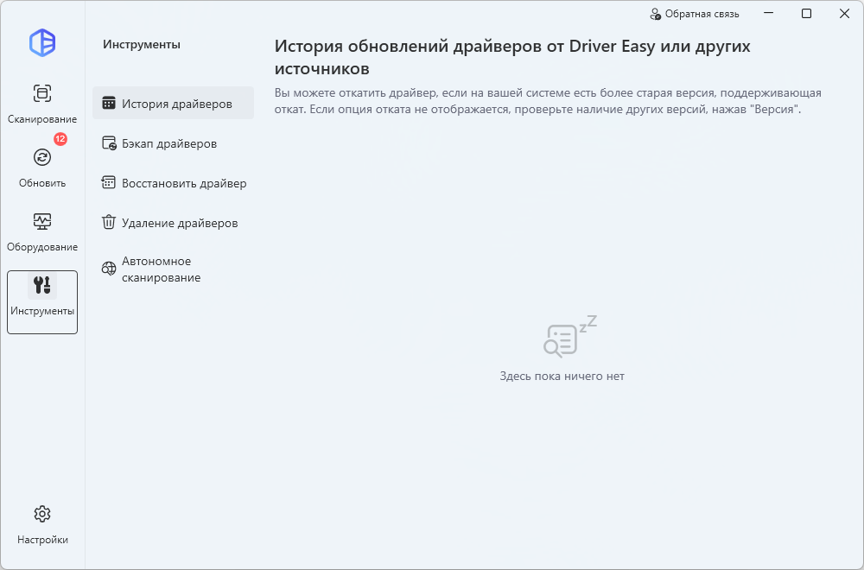Screen dimensions: 864x570
Task: Click the empty-state sleeping list icon
Action: [569, 336]
